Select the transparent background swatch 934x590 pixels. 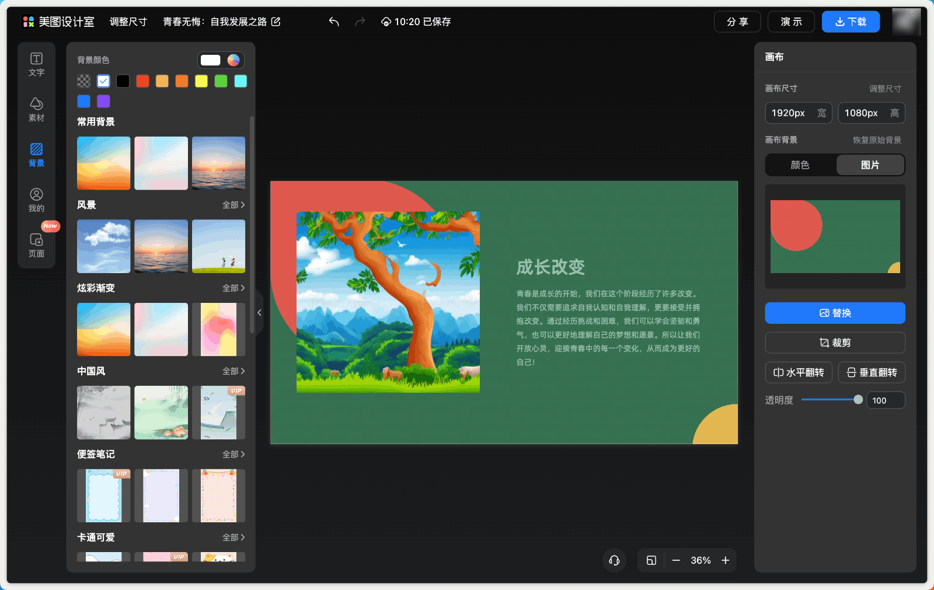tap(83, 81)
